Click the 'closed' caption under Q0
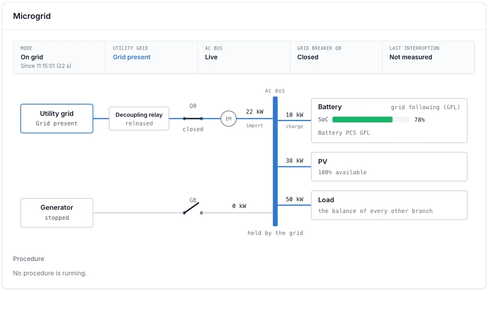 coord(193,129)
